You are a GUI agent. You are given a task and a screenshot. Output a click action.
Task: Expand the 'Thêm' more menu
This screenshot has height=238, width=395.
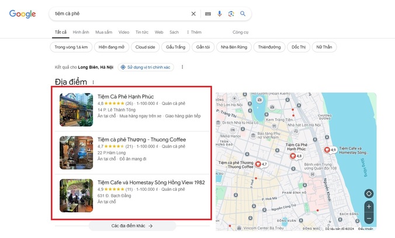(194, 32)
